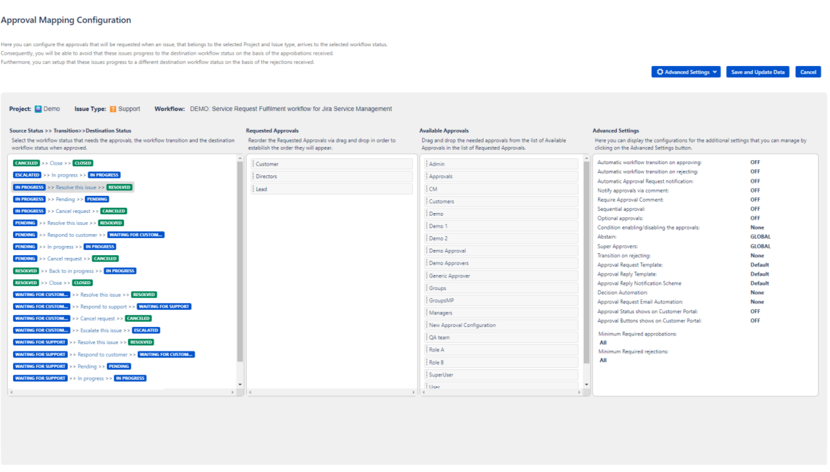This screenshot has height=472, width=830.
Task: Click the drag handle of CM approval
Action: click(x=427, y=189)
